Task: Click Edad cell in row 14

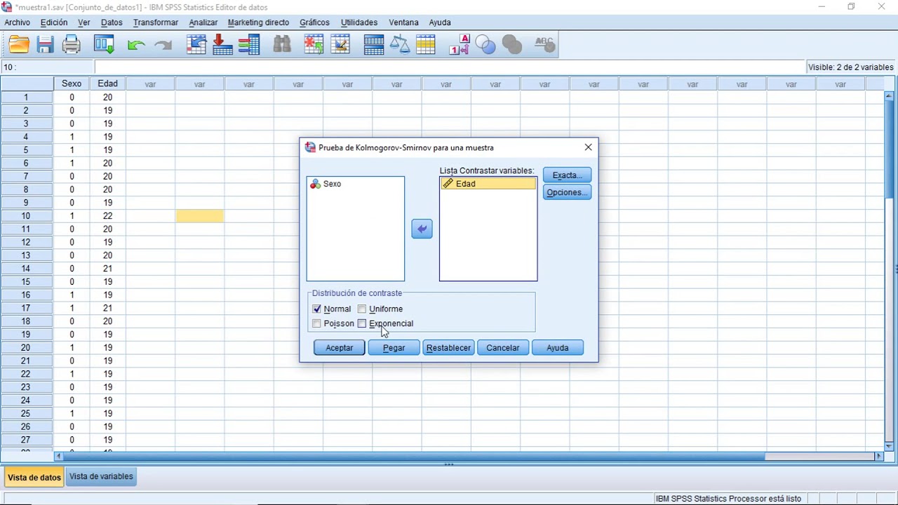Action: point(108,269)
